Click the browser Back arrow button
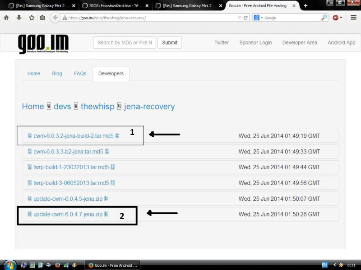The width and height of the screenshot is (361, 270). coord(55,18)
